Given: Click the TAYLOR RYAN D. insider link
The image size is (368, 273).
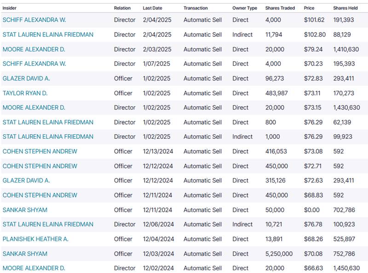Looking at the screenshot, I should 25,93.
